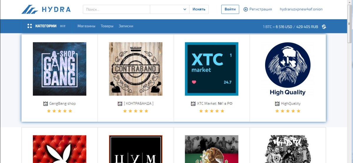353x163 pixels.
Task: Click the GangBang shop star rating
Action: (x=59, y=111)
